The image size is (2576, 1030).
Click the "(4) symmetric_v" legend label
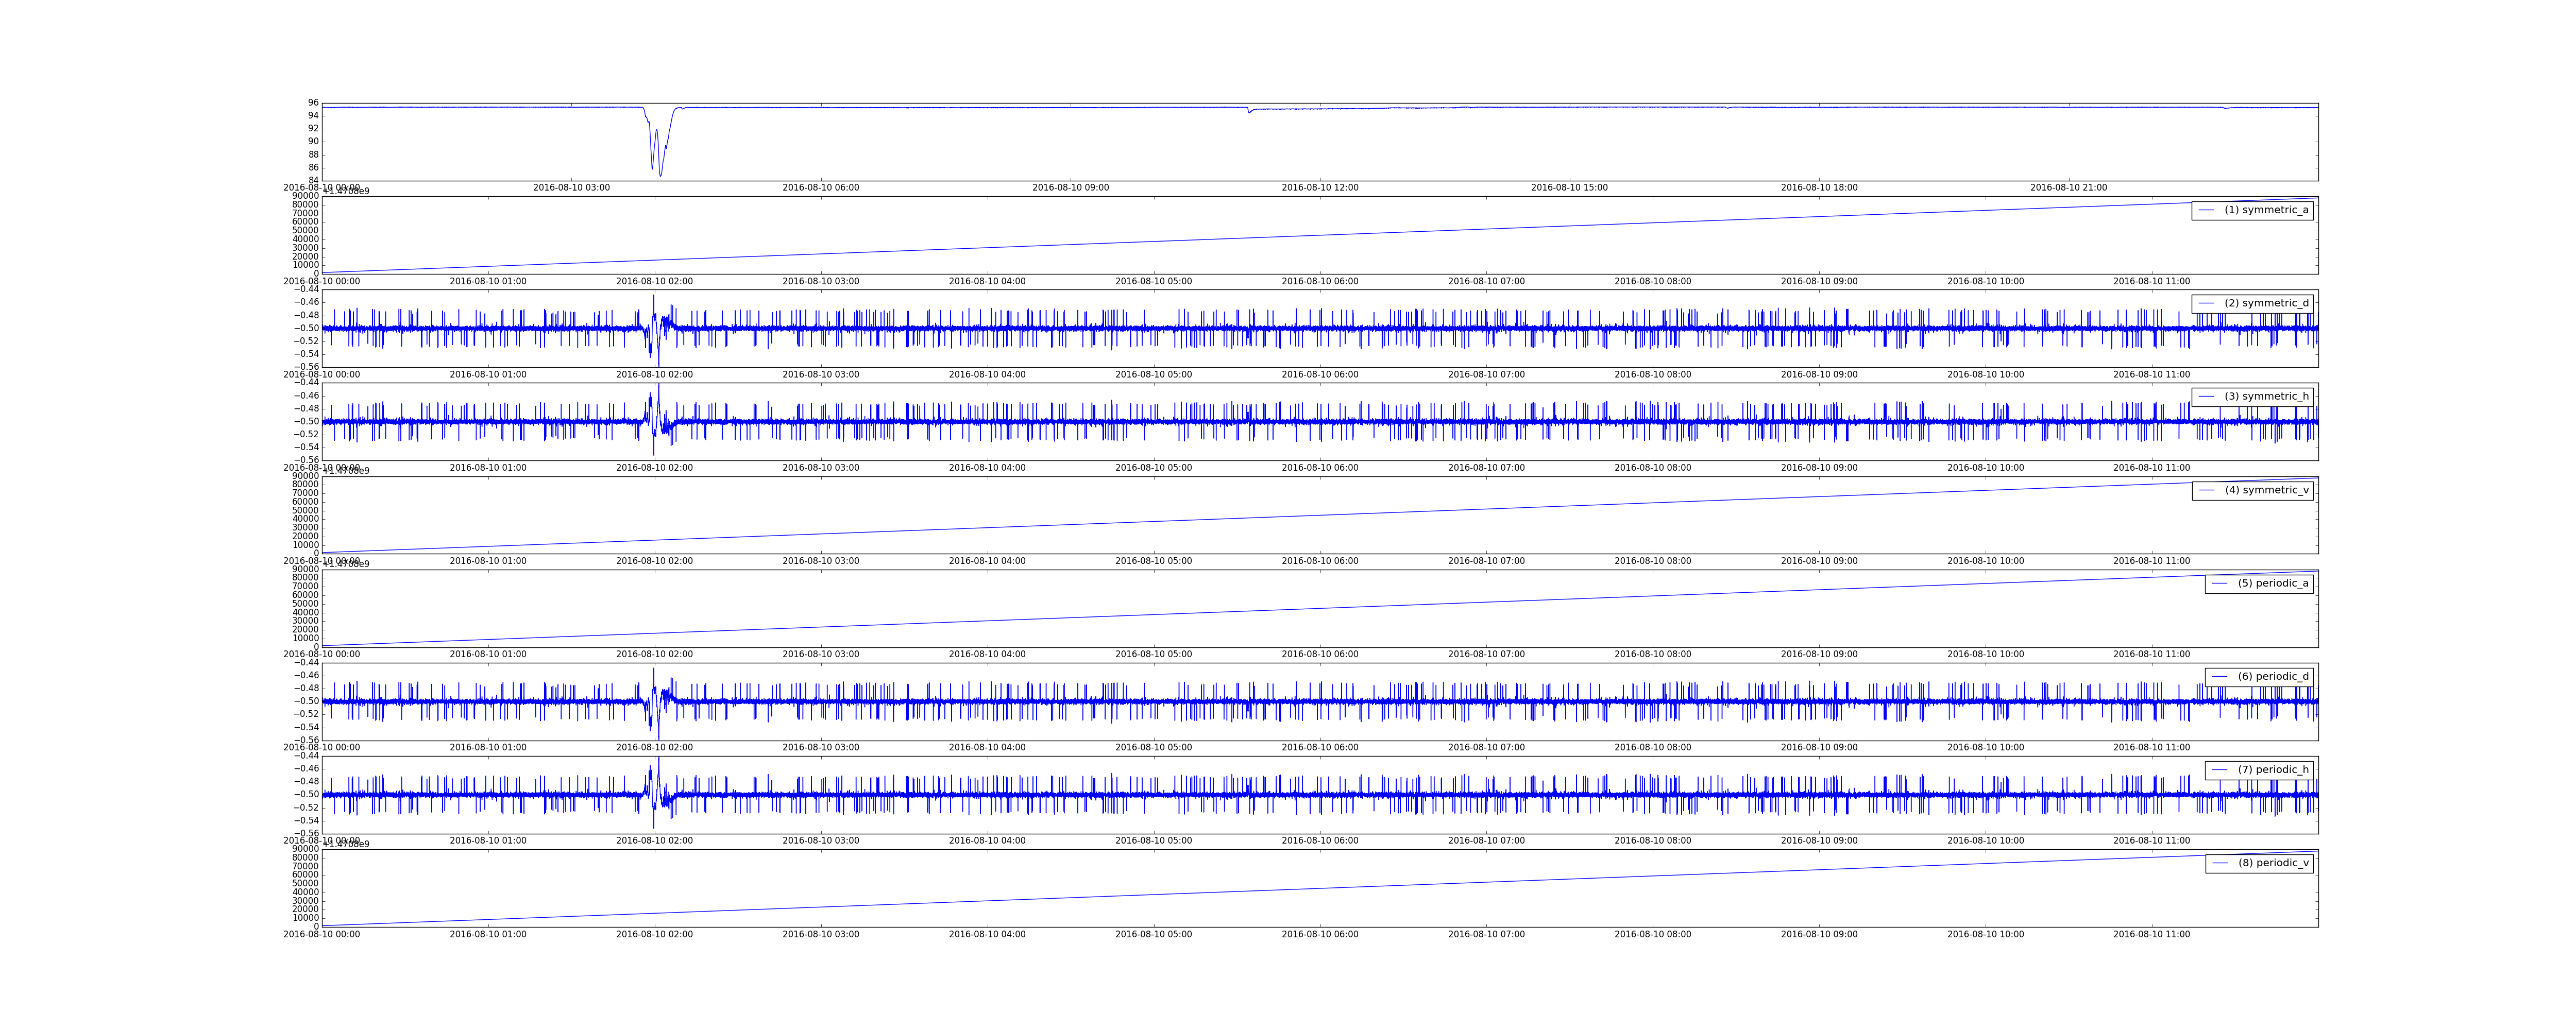2266,490
